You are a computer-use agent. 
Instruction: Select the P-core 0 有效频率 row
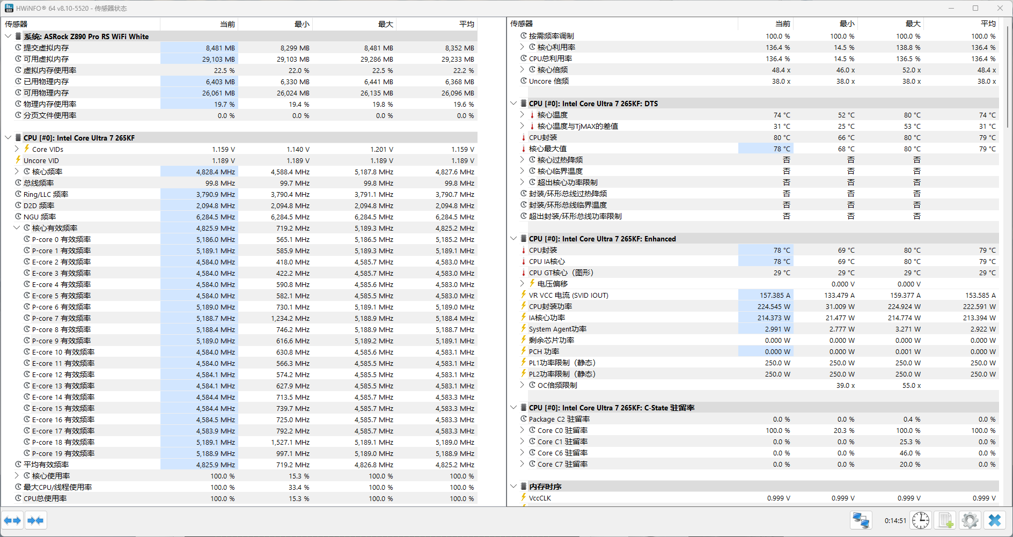click(x=239, y=239)
